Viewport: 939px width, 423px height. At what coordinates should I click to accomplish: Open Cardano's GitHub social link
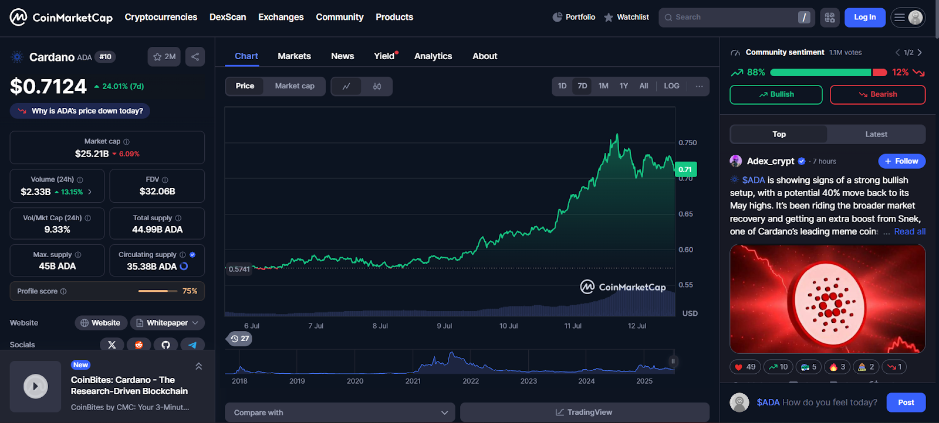166,344
